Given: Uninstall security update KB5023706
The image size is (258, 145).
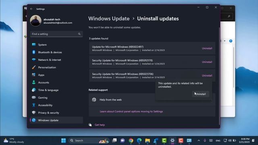Looking at the screenshot, I should click(x=207, y=76).
